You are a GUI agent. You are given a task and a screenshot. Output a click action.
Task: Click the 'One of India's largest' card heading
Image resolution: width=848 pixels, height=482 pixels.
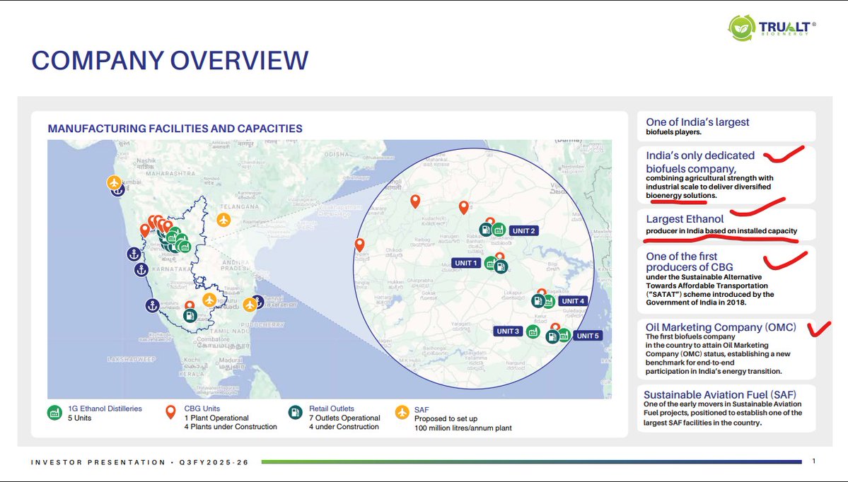click(x=697, y=122)
